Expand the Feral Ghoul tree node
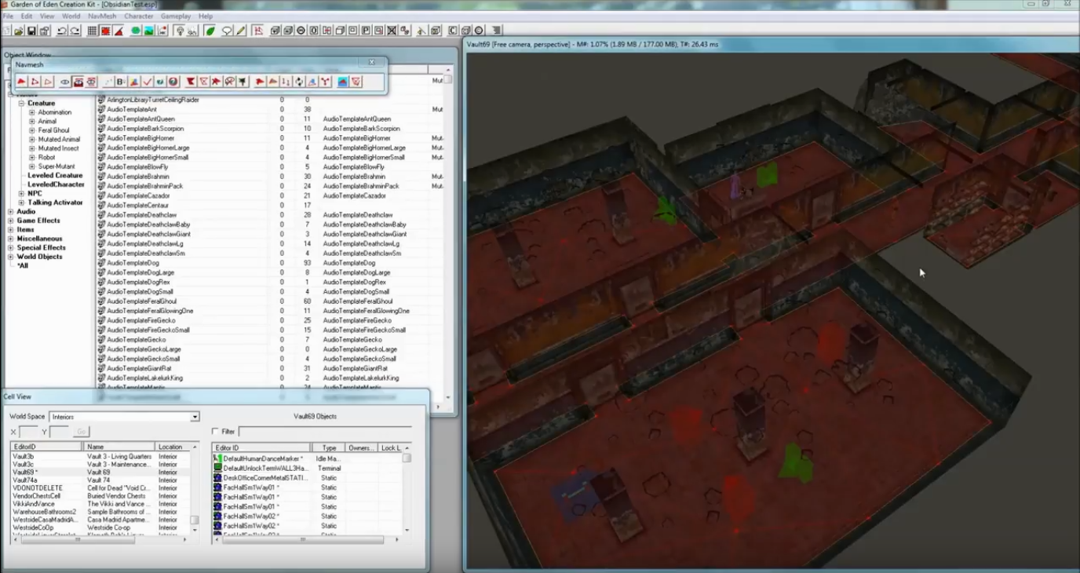This screenshot has width=1080, height=573. pyautogui.click(x=32, y=130)
